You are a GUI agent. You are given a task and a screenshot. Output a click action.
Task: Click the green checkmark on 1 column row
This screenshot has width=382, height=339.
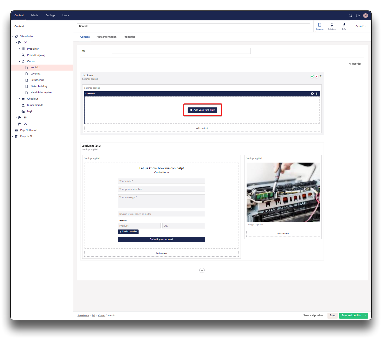(x=312, y=76)
